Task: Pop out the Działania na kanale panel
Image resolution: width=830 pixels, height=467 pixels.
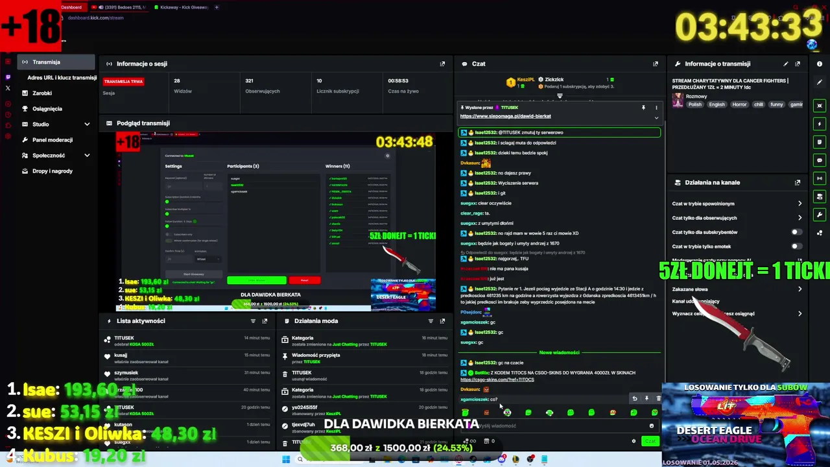Action: (x=798, y=183)
